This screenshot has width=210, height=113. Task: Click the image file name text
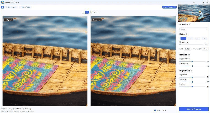tap(16, 109)
